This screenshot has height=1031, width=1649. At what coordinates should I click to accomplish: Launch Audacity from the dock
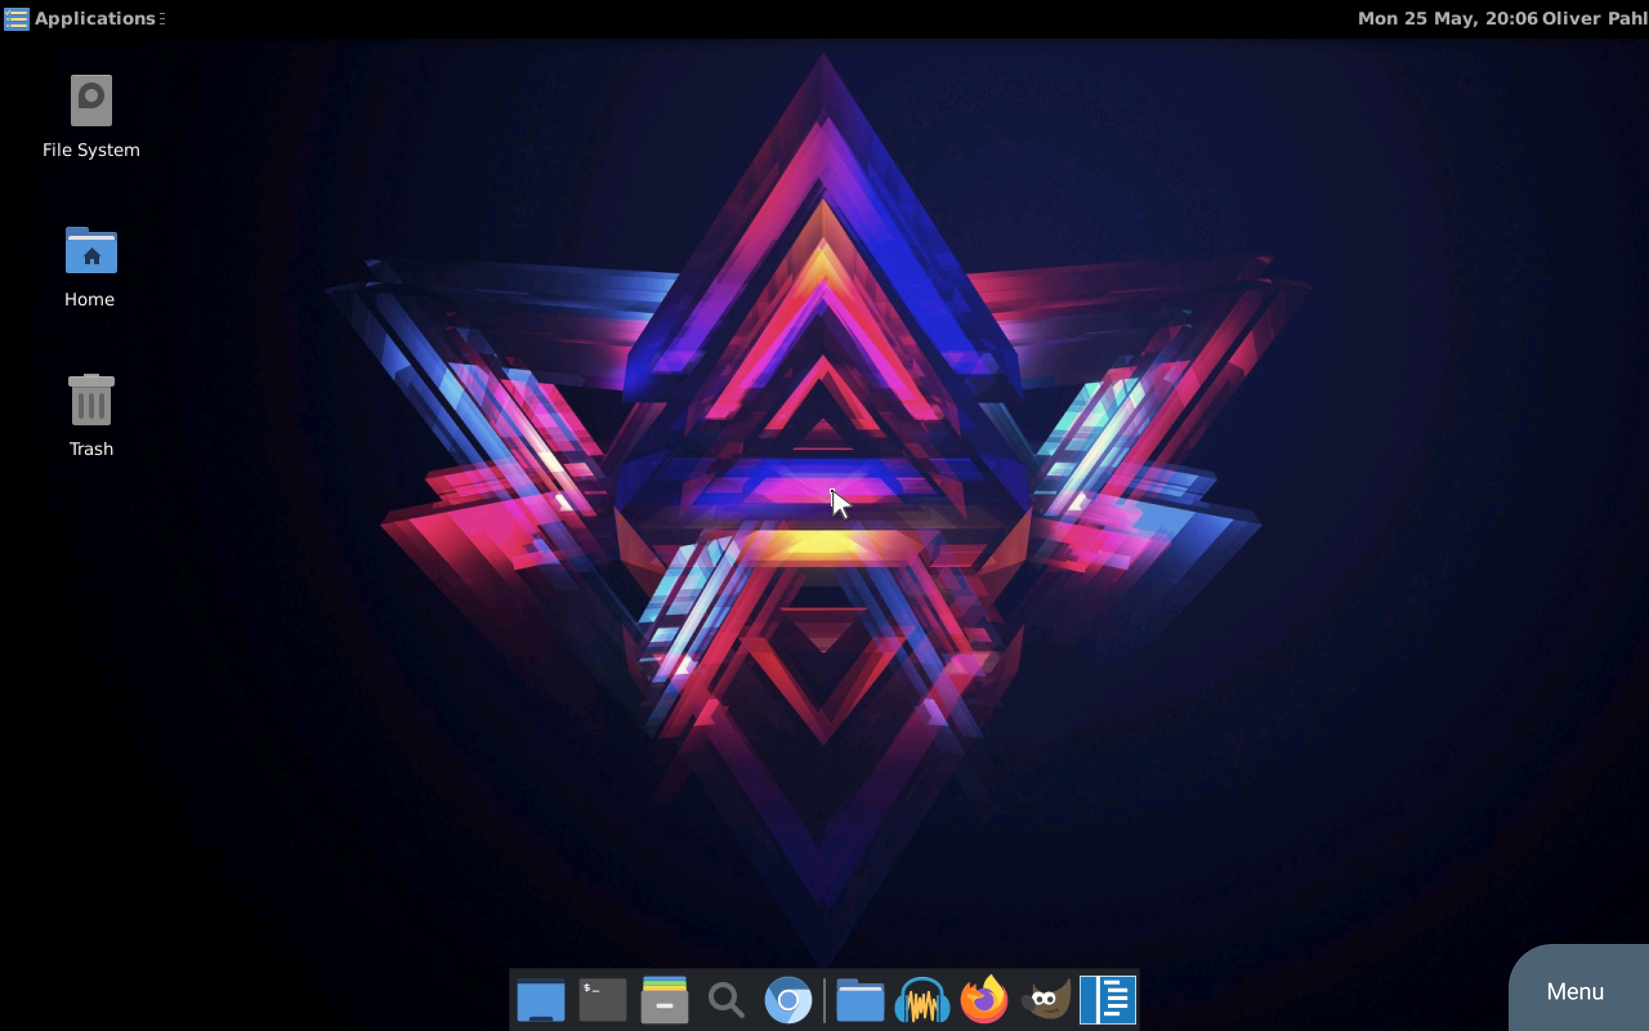coord(922,999)
